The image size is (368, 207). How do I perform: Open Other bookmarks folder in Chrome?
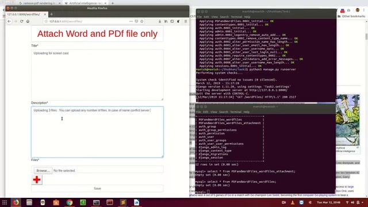[x=351, y=16]
